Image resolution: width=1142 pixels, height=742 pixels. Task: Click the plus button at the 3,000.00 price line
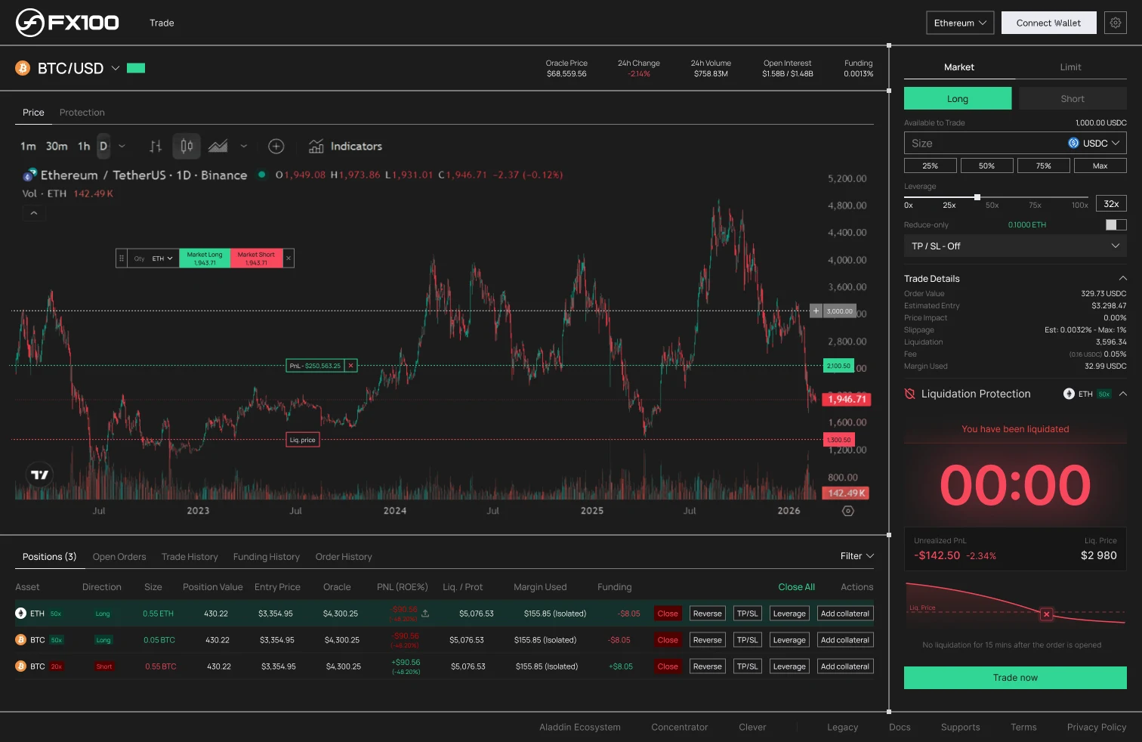816,311
